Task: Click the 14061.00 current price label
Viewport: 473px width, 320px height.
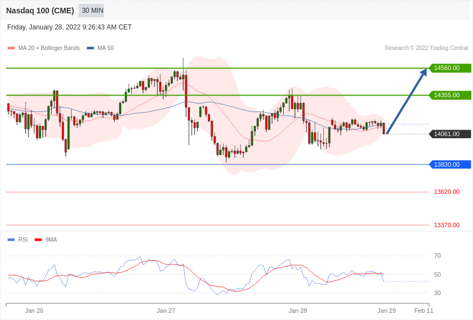Action: click(x=450, y=134)
